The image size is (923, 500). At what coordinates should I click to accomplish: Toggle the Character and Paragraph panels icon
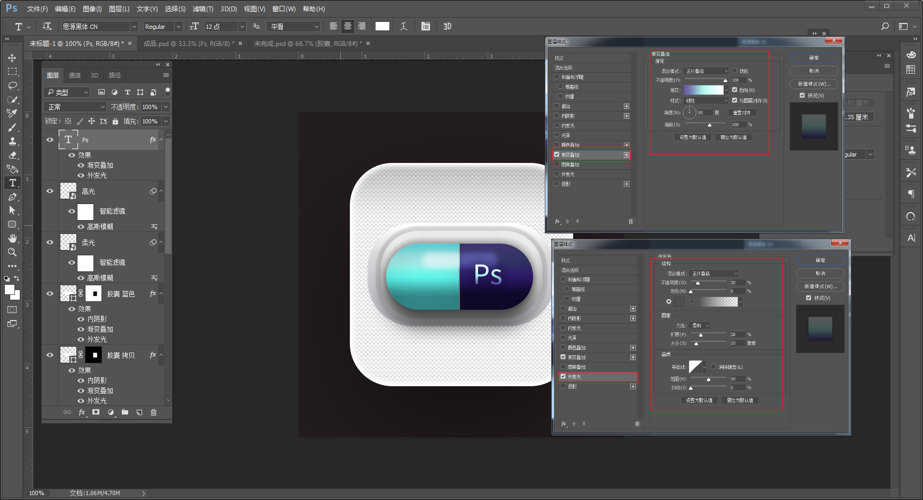[426, 26]
